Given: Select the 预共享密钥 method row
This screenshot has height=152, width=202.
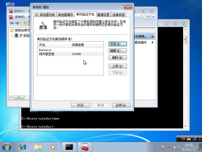Looking at the screenshot, I should click(x=70, y=54).
